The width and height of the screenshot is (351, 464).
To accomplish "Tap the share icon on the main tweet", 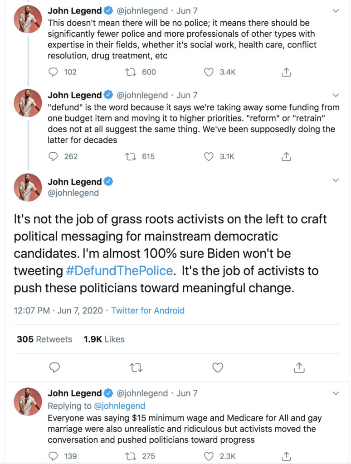I will click(x=299, y=367).
